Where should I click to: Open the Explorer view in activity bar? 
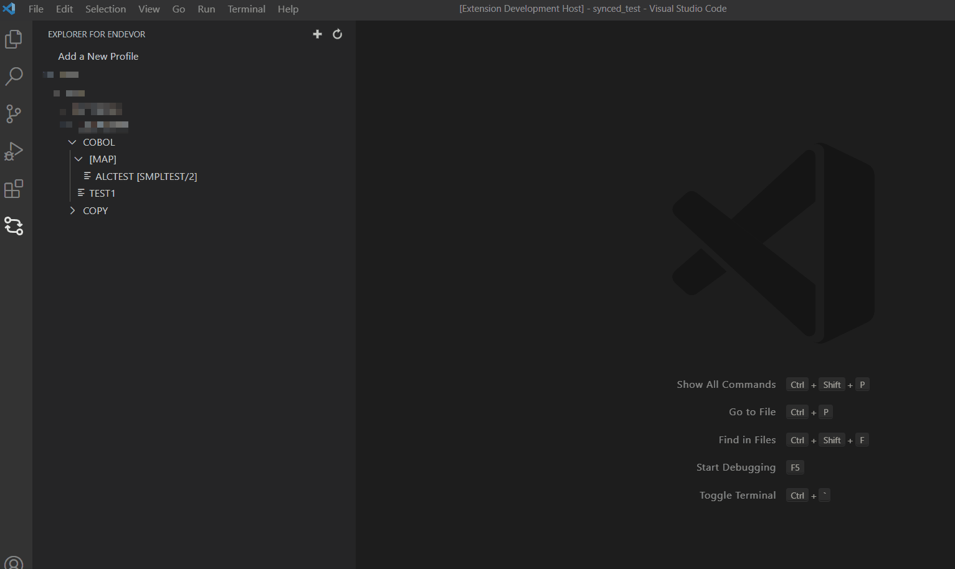pos(14,39)
